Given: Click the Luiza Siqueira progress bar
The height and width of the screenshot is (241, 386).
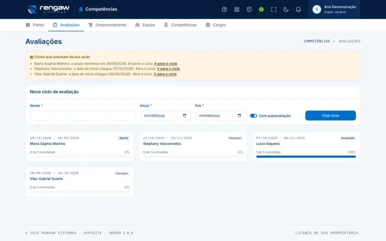Looking at the screenshot, I should pyautogui.click(x=306, y=157).
